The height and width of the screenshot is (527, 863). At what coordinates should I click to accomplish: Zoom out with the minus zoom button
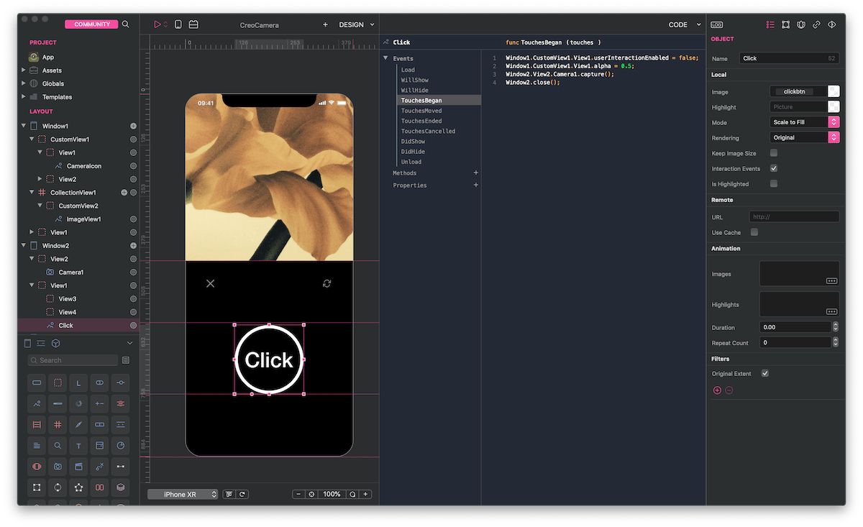point(298,495)
